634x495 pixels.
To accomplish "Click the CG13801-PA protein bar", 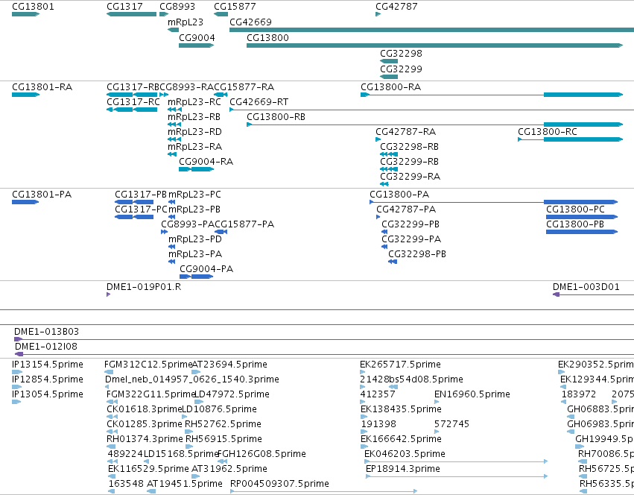I will (25, 202).
